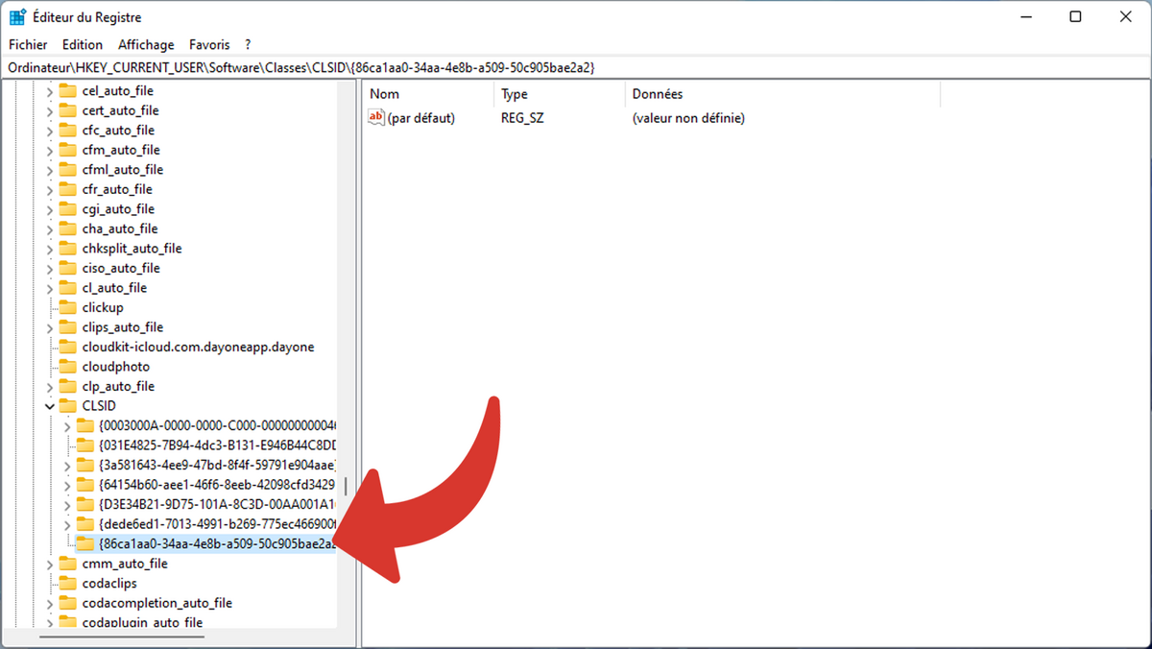Select the (par défaut) value name
The width and height of the screenshot is (1152, 649).
[x=421, y=118]
